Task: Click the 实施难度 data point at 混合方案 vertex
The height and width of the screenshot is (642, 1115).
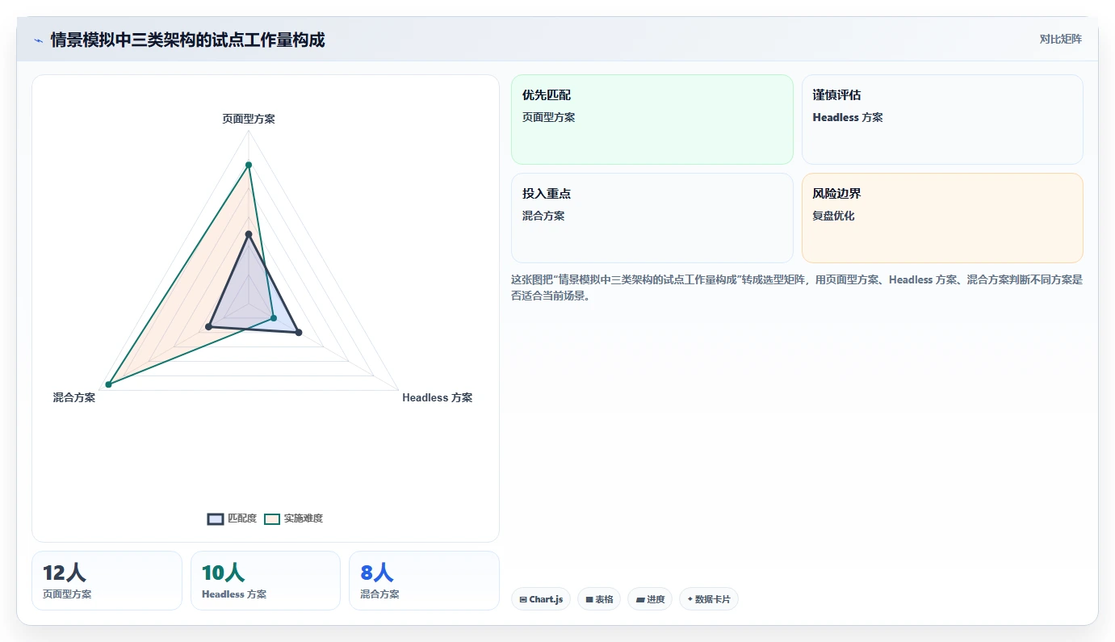Action: (108, 384)
